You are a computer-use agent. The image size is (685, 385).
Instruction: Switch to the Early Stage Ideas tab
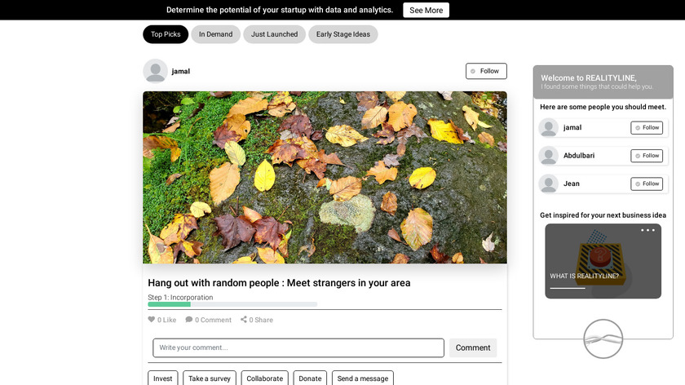click(x=343, y=34)
